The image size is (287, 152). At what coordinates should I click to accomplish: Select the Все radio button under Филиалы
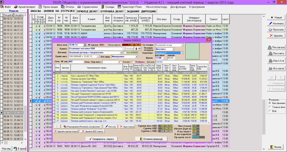(x=270, y=111)
